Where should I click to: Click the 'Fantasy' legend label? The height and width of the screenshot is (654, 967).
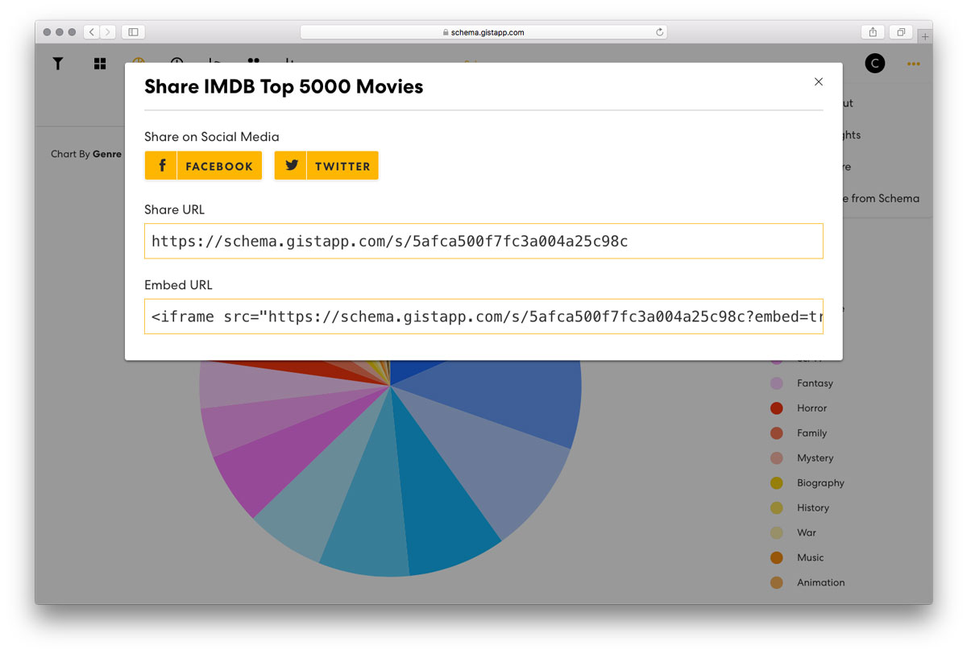point(815,383)
